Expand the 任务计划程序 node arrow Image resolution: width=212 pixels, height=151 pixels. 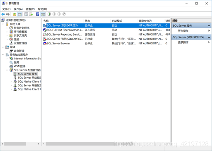pyautogui.click(x=7, y=28)
